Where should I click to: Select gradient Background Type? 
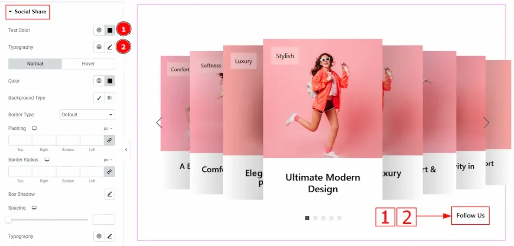(110, 98)
